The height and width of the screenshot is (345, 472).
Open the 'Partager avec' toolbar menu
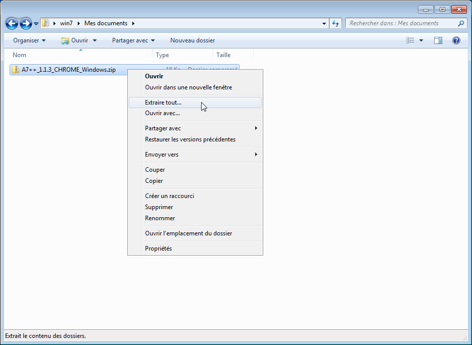coord(133,40)
